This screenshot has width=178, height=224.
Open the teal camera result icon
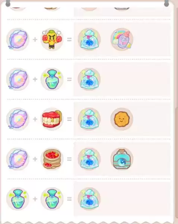coord(122,159)
